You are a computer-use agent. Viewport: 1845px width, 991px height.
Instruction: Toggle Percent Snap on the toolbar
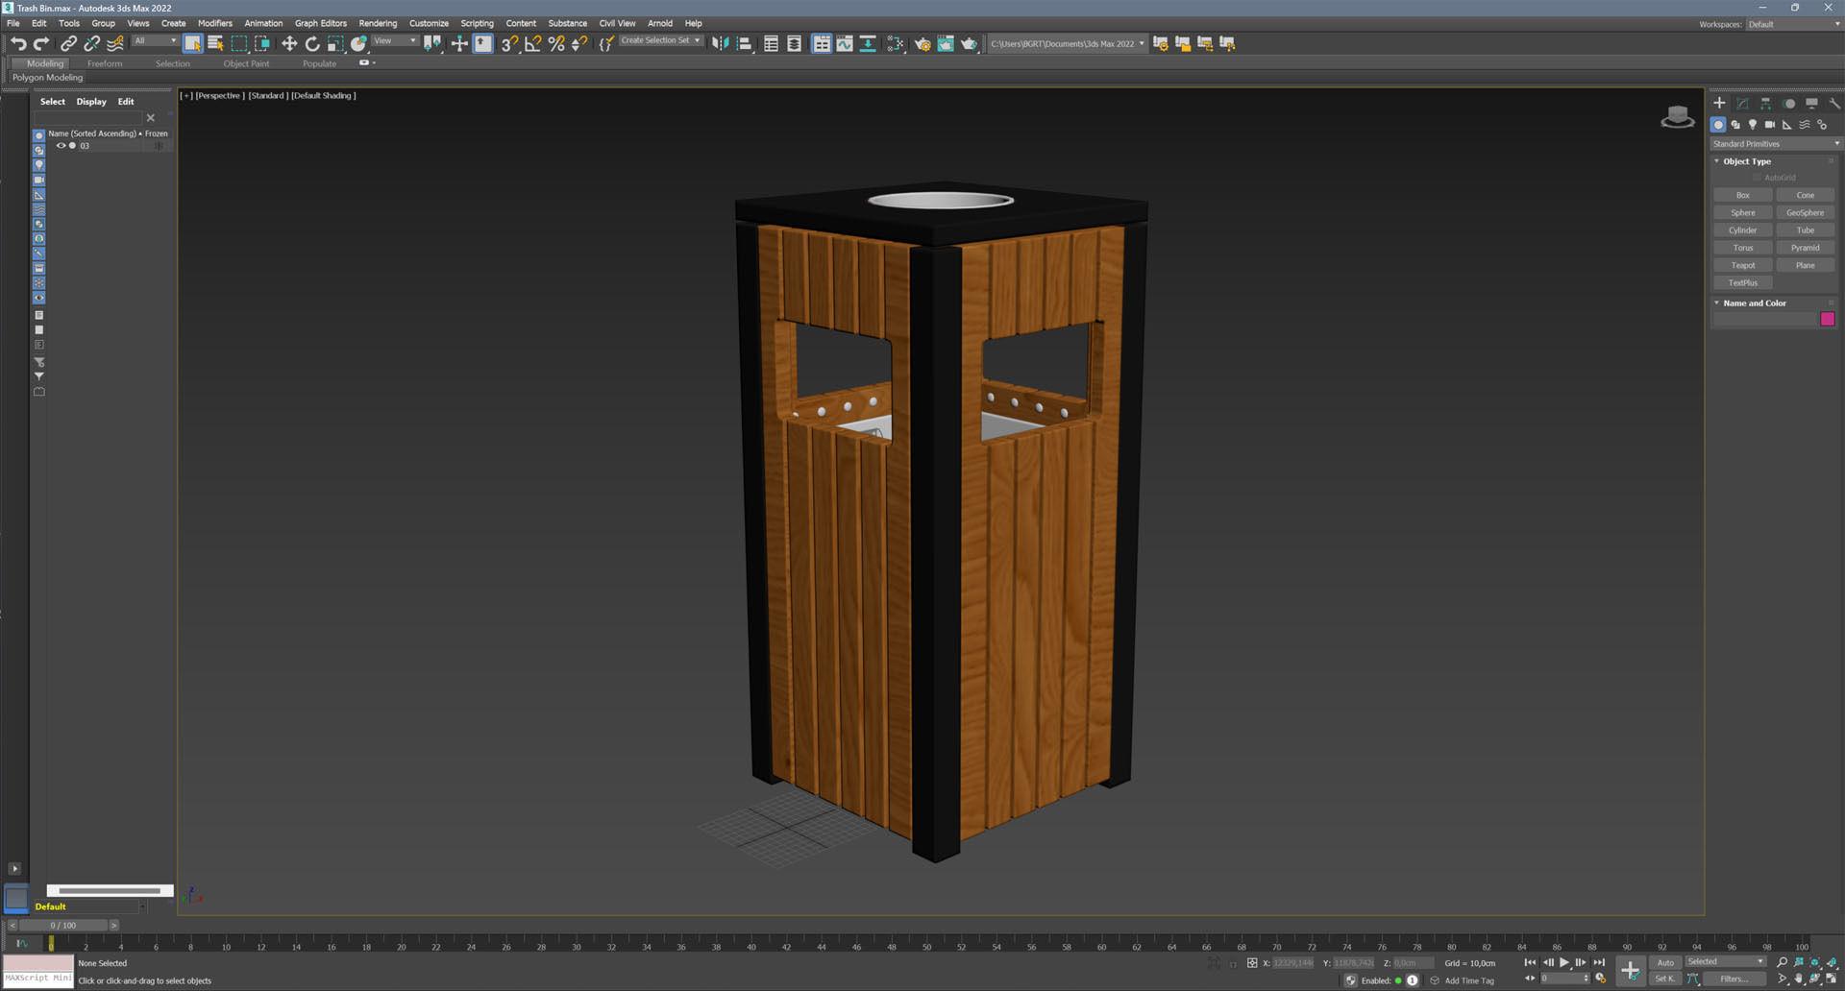(x=556, y=43)
